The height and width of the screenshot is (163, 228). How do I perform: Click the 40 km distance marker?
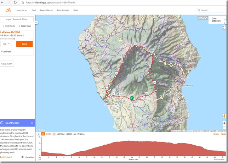tap(155, 82)
